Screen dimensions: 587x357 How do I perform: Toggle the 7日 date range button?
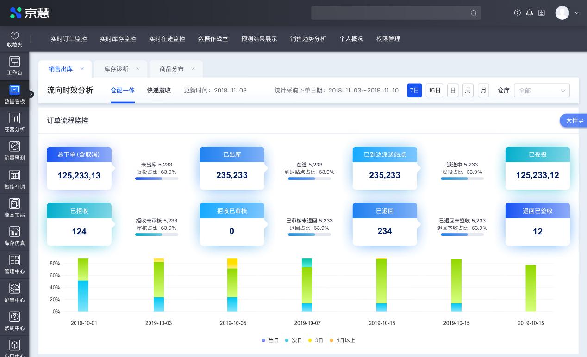414,91
